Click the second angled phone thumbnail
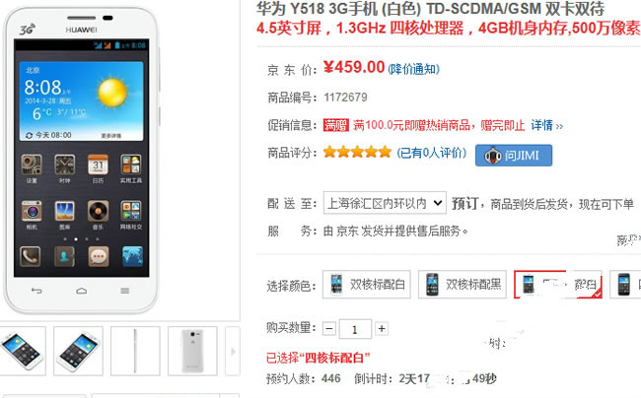641x398 pixels. coord(78,351)
